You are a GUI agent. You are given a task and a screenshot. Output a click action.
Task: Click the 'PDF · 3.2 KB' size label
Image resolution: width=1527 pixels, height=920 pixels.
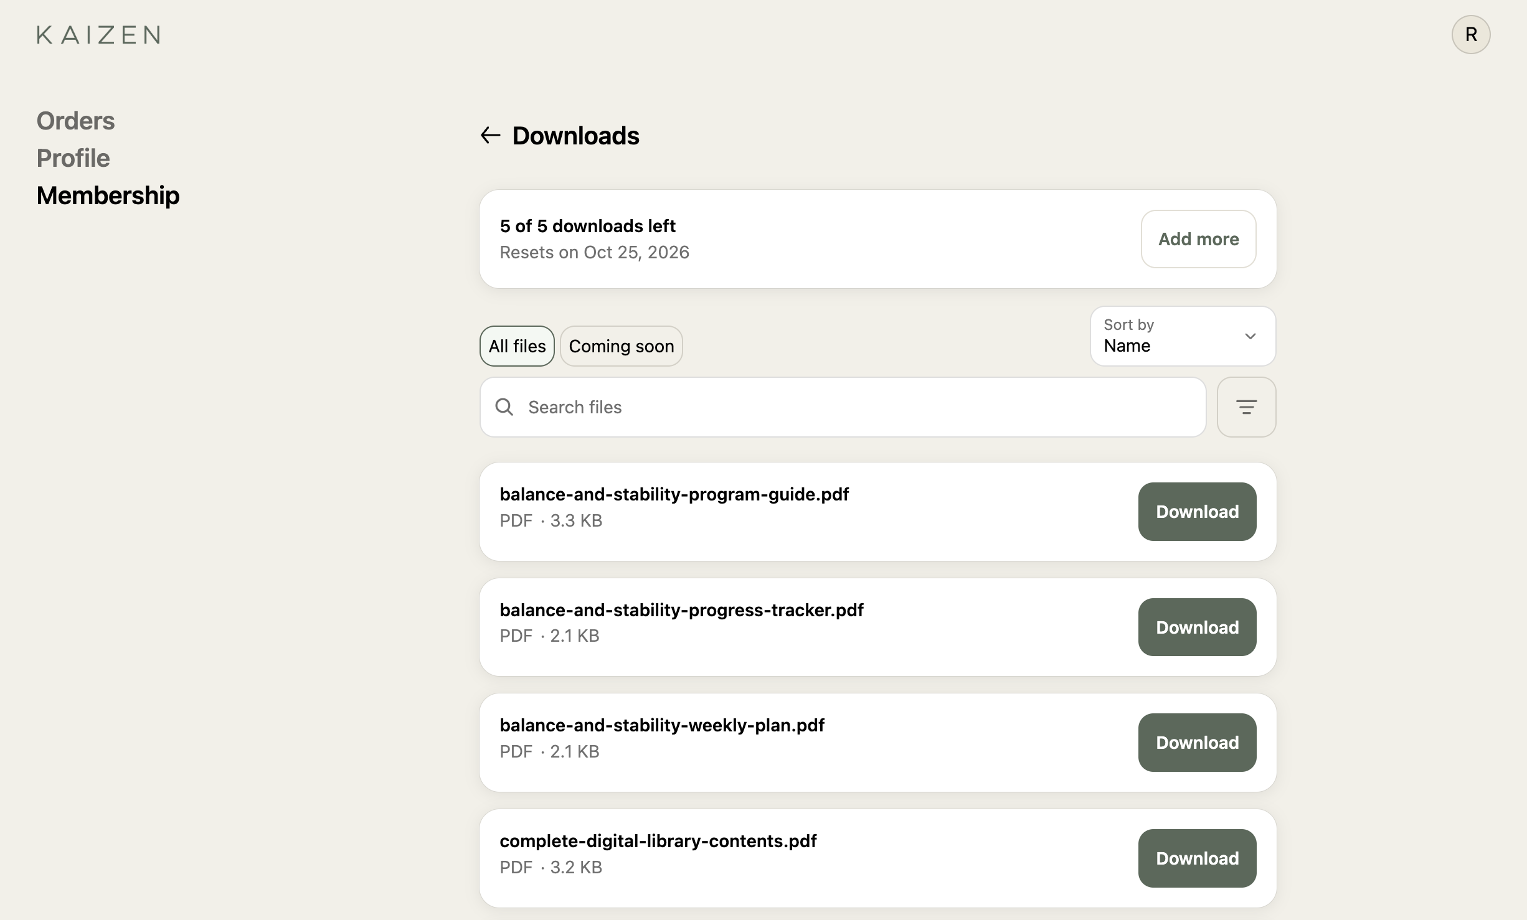point(551,867)
